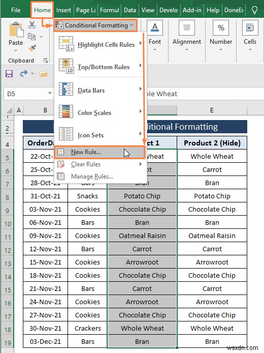Switch to the Home tab
This screenshot has width=264, height=353.
coord(42,10)
